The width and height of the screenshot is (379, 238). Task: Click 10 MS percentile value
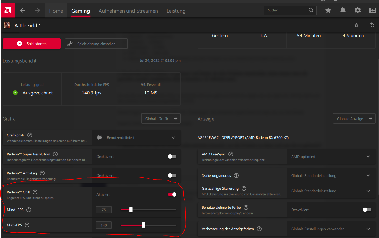(x=151, y=93)
